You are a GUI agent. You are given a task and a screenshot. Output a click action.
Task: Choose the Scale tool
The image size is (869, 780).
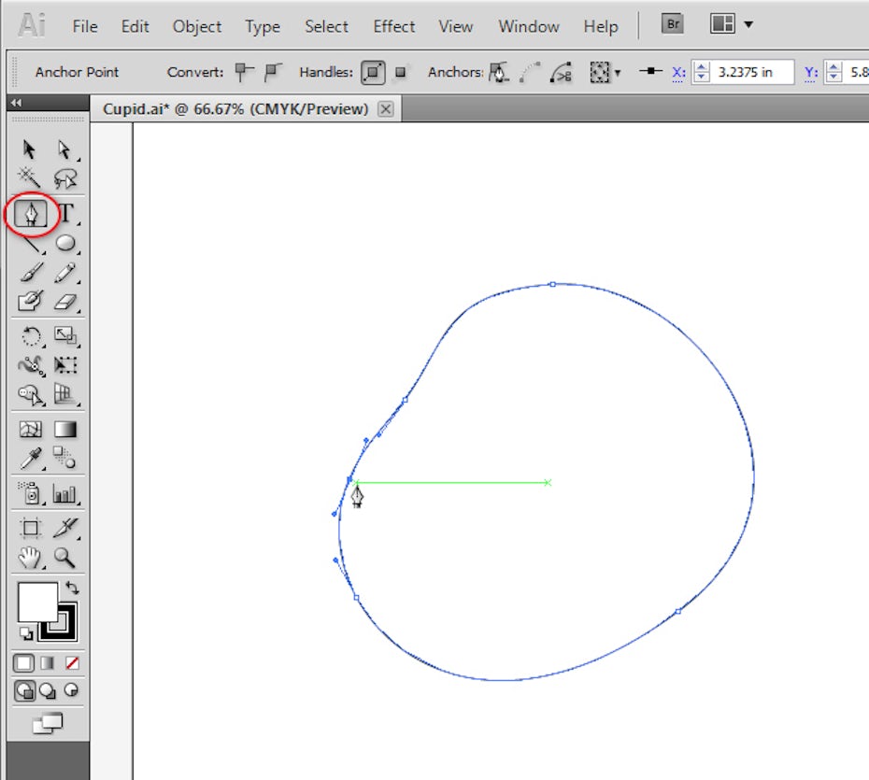click(x=65, y=335)
